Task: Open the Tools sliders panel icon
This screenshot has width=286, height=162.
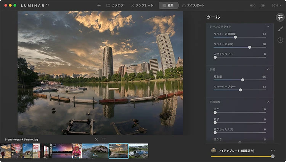Action: [280, 17]
